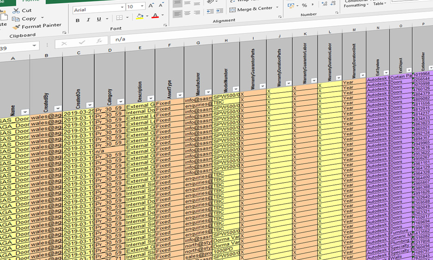433x260 pixels.
Task: Click Decrease Decimal in the Number group
Action: (333, 3)
